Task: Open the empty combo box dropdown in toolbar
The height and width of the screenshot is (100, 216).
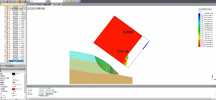Action: coord(64,1)
